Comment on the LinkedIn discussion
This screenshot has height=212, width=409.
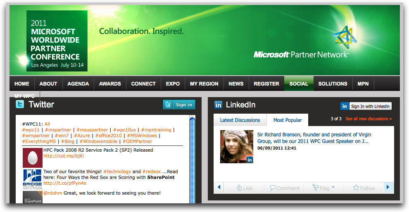tap(285, 188)
